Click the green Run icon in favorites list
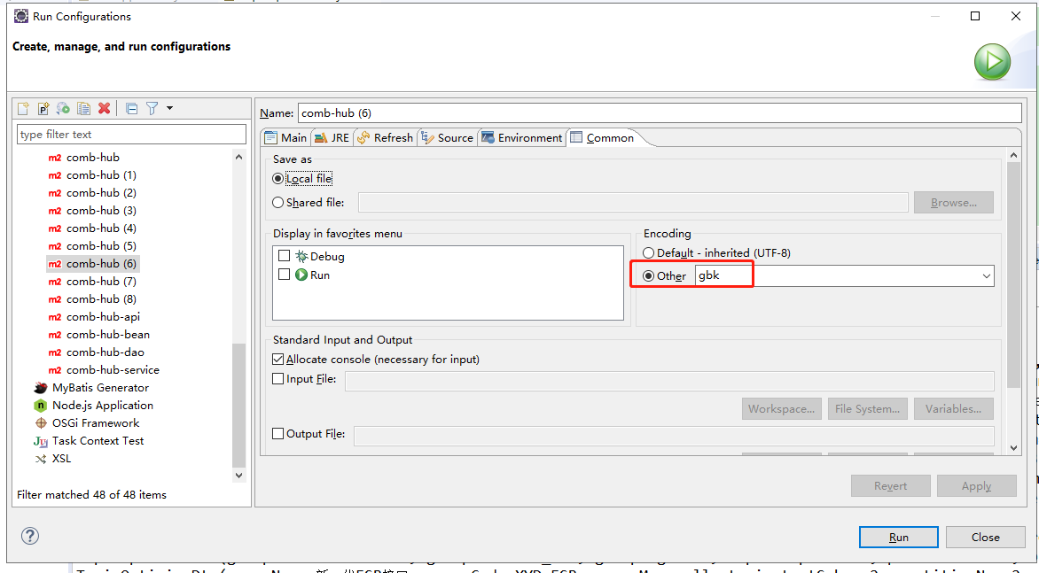Viewport: 1039px width, 573px height. [x=301, y=275]
